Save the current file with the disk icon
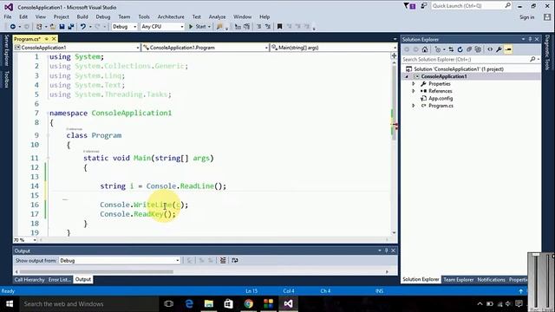This screenshot has height=312, width=555. [62, 27]
